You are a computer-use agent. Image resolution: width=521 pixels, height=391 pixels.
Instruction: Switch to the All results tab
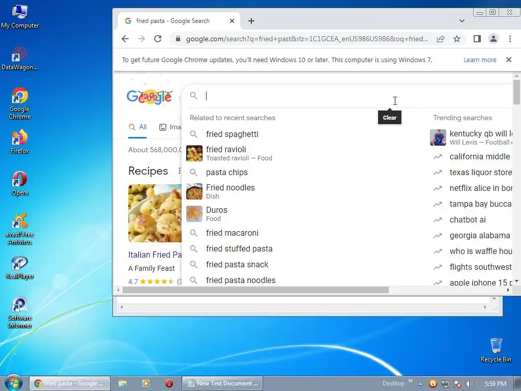tap(137, 127)
